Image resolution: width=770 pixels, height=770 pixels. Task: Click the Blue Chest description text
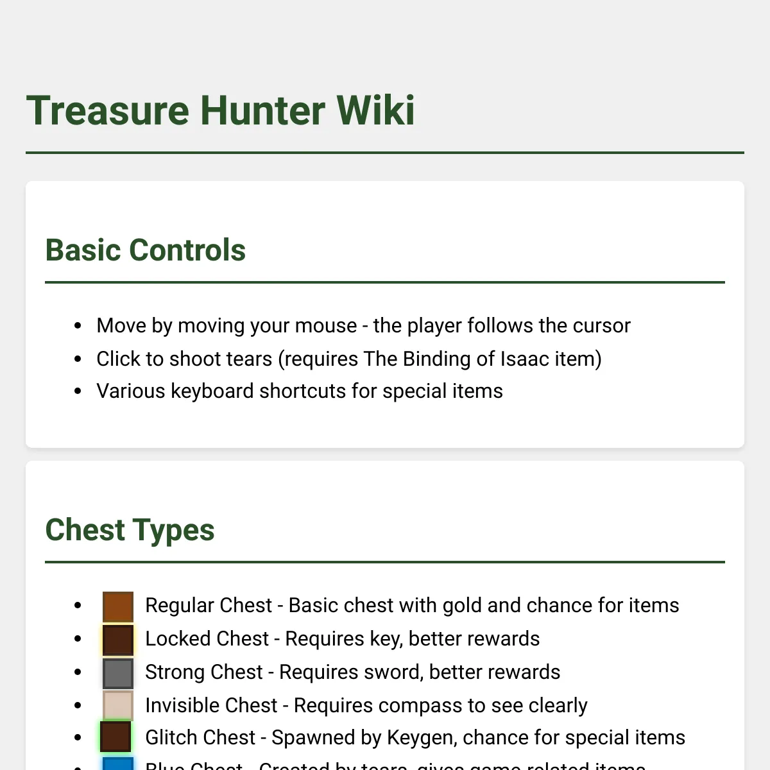(395, 765)
